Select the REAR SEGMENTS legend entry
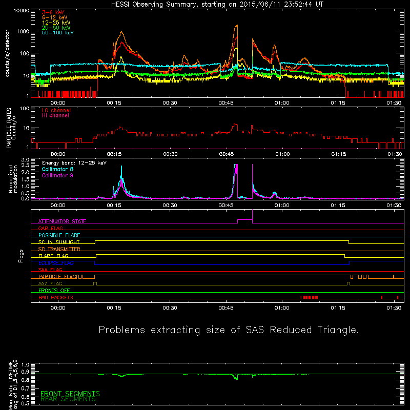 [x=68, y=399]
